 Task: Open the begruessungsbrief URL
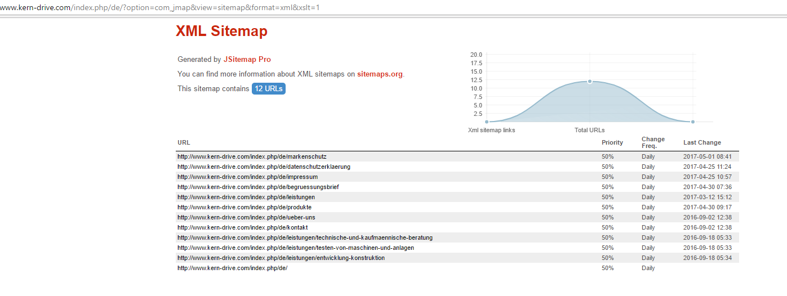(x=258, y=187)
